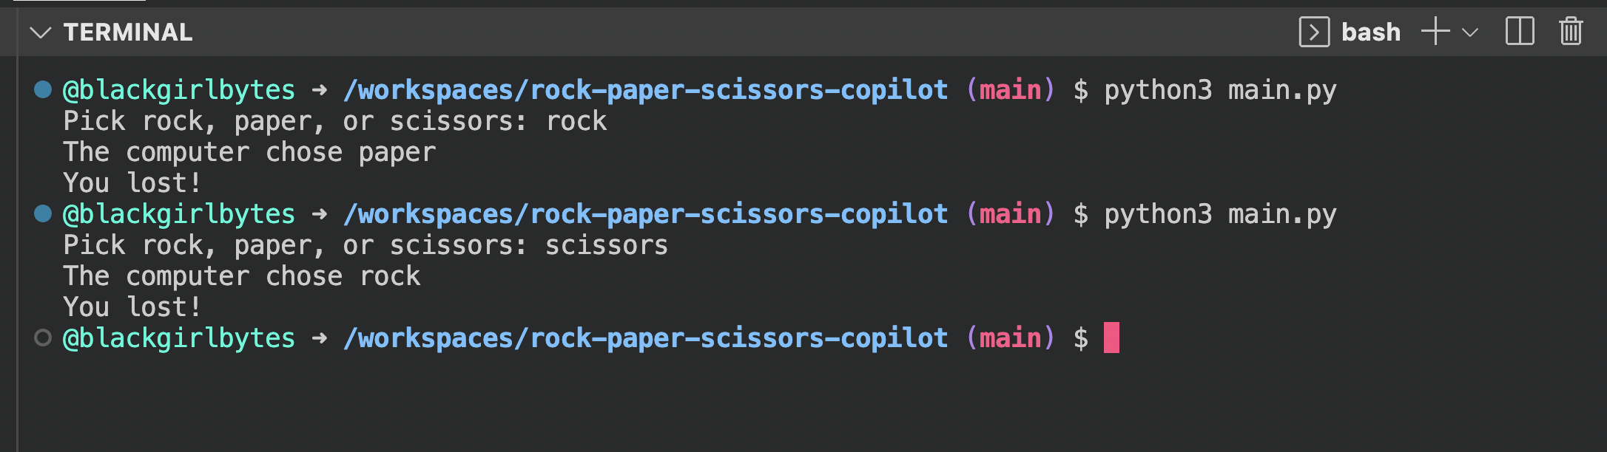The width and height of the screenshot is (1607, 452).
Task: Click second blue command status dot
Action: [43, 213]
